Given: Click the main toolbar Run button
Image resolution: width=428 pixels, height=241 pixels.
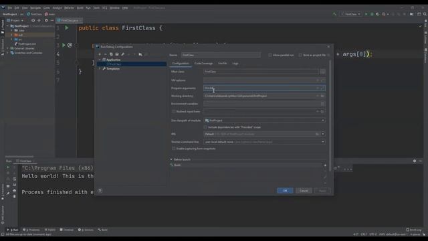Looking at the screenshot, I should (x=366, y=14).
